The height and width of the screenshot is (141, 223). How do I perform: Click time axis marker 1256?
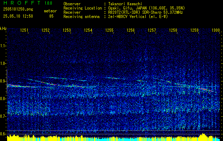pos(130,30)
